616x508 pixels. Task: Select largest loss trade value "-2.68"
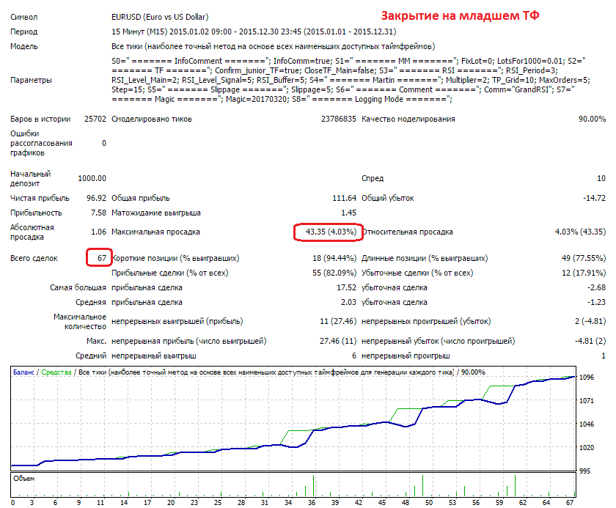coord(596,288)
